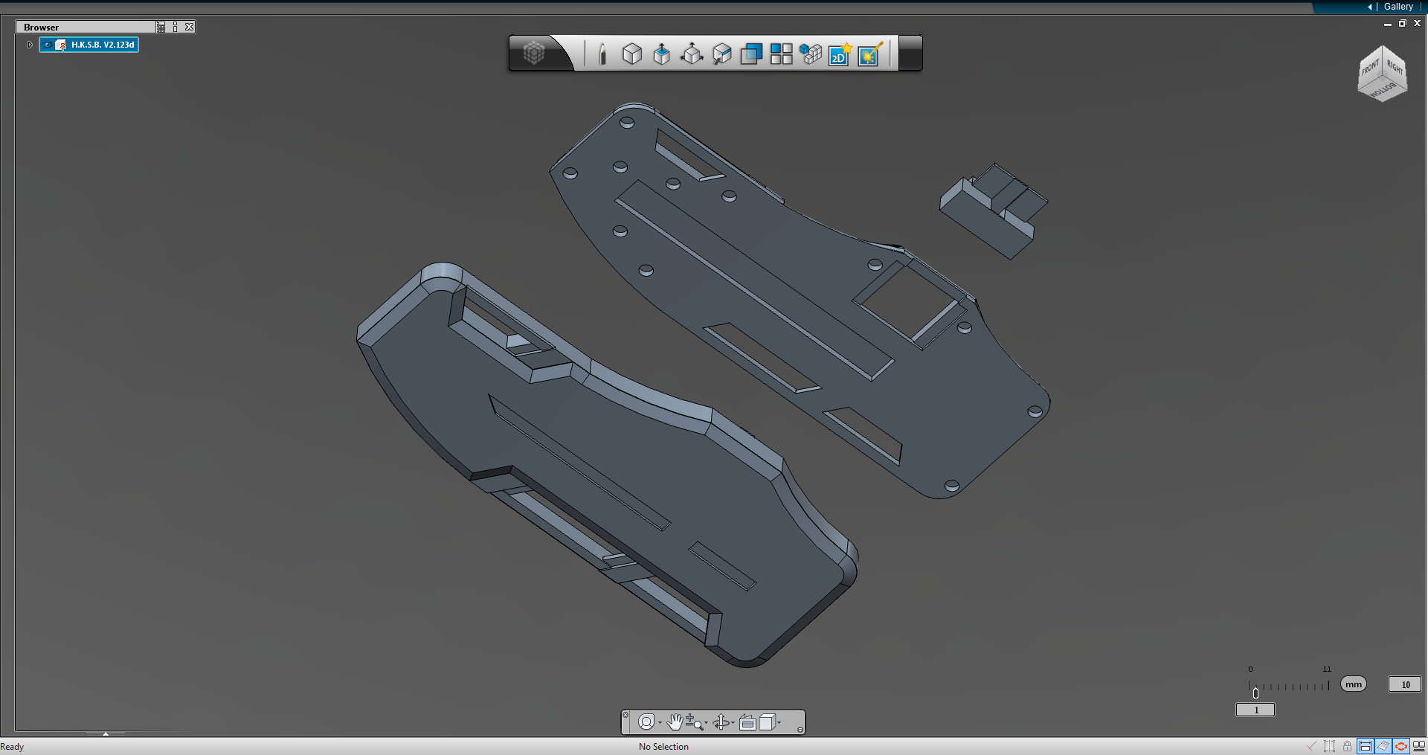
Task: Click the 2D layout star icon
Action: 840,54
